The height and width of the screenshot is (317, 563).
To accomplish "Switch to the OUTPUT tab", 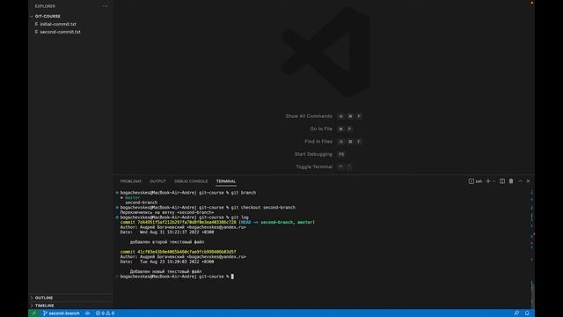I will [x=157, y=181].
